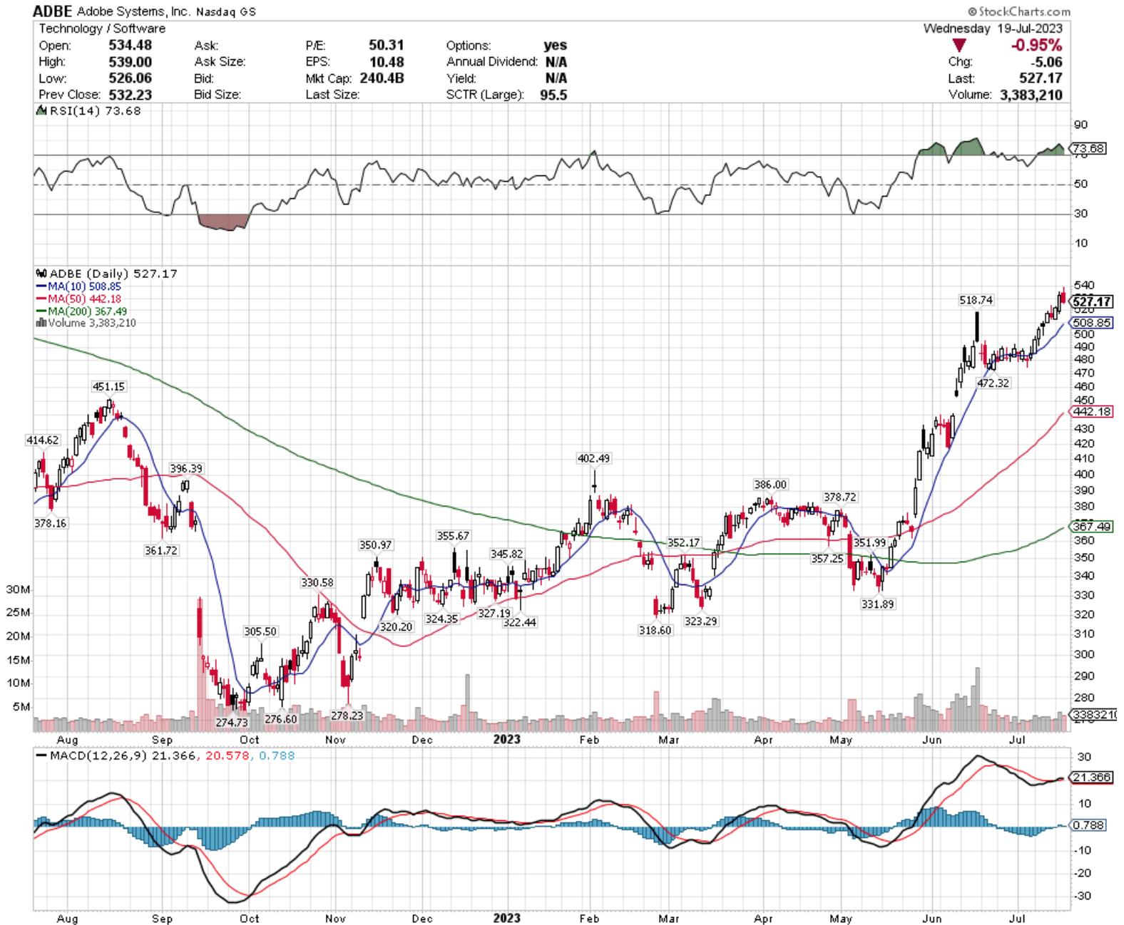Click the RSI 73.68 axis value tag

pyautogui.click(x=1089, y=148)
